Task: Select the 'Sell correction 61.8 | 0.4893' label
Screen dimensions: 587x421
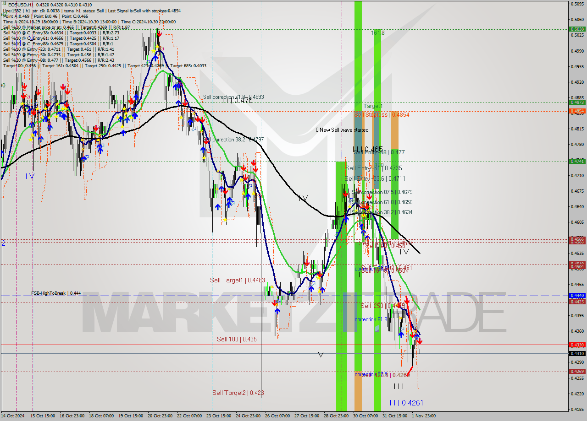Action: click(233, 97)
